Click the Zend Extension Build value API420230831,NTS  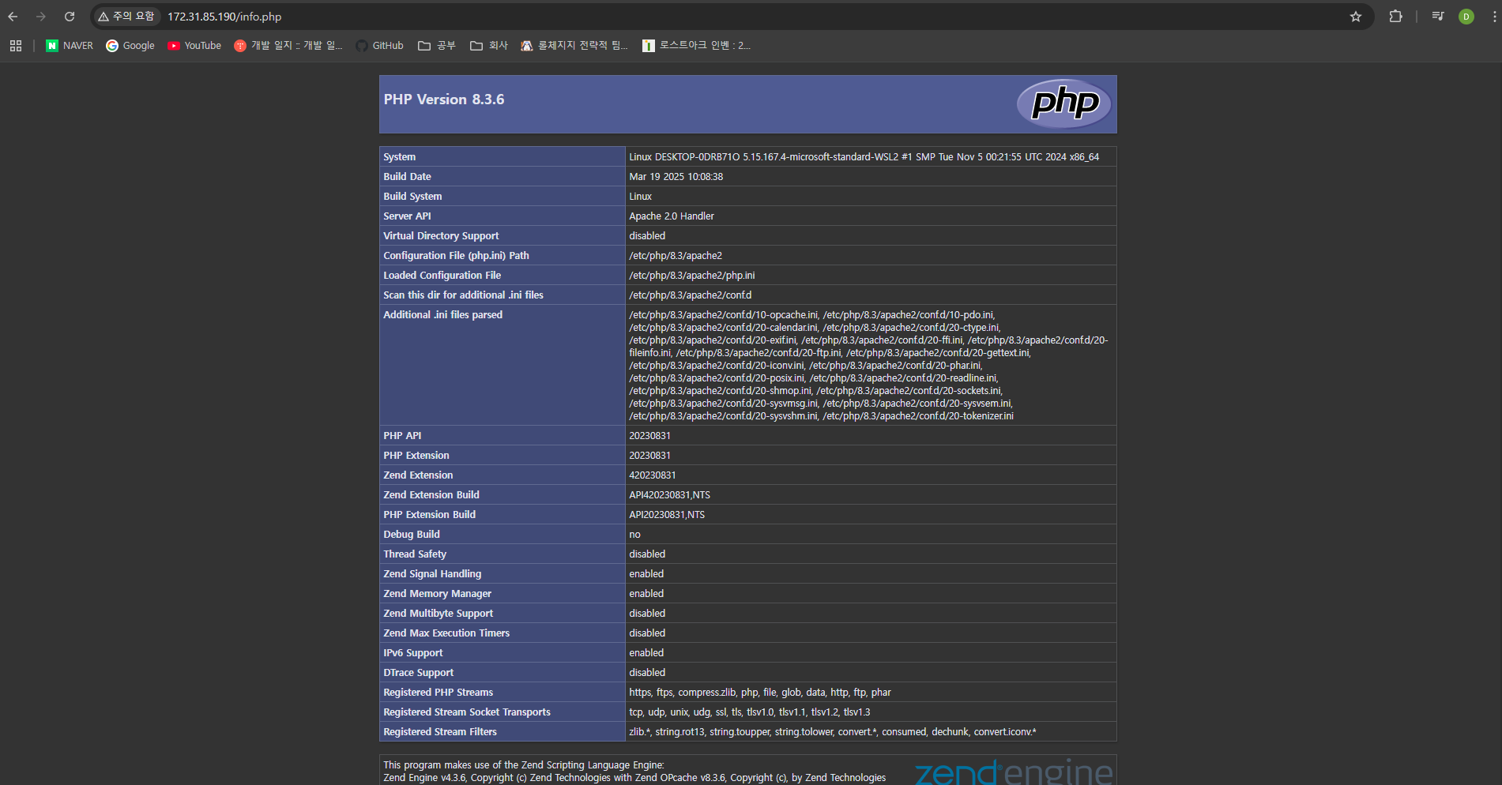click(x=670, y=495)
